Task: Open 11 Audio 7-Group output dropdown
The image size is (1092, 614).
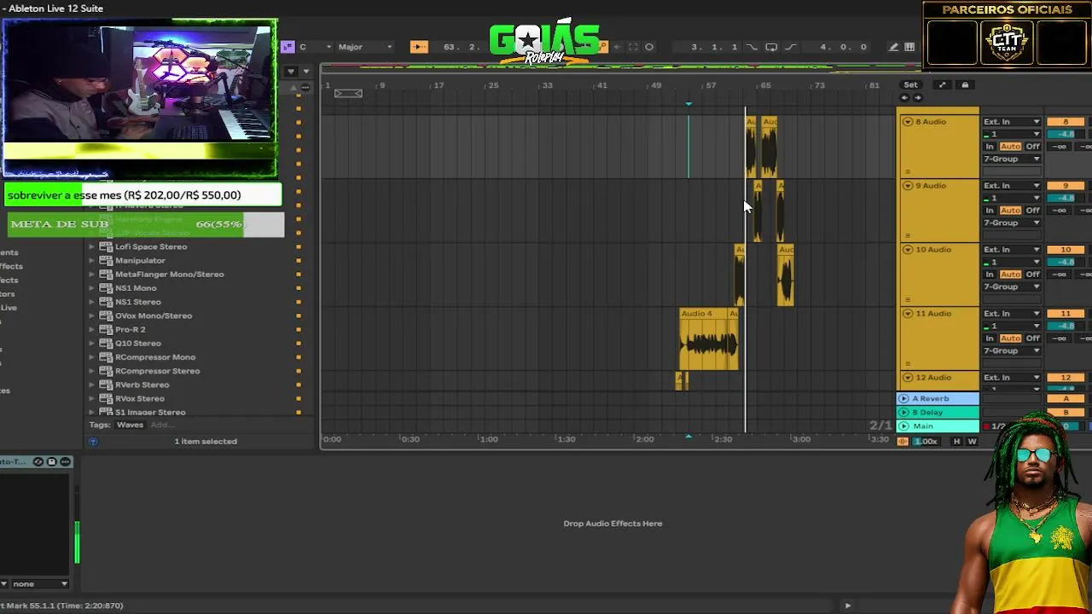Action: click(x=1012, y=351)
